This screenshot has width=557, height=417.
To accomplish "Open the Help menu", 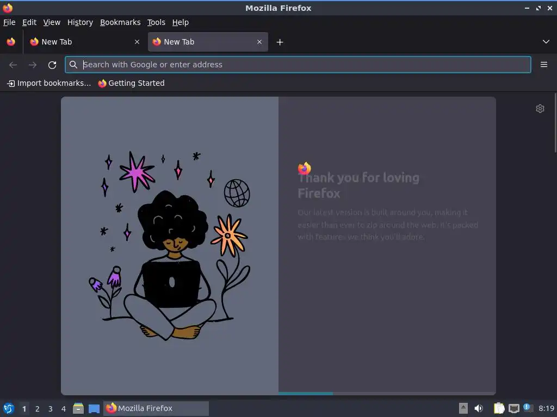I will click(180, 22).
